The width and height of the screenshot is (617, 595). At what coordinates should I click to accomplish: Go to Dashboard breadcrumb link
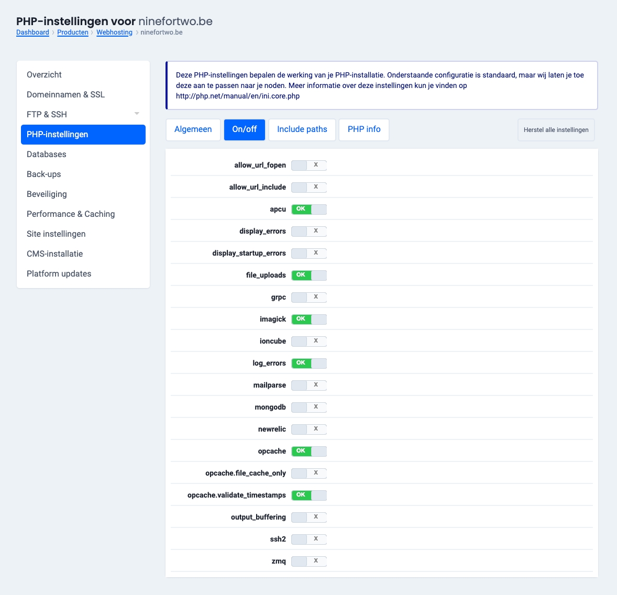coord(32,32)
